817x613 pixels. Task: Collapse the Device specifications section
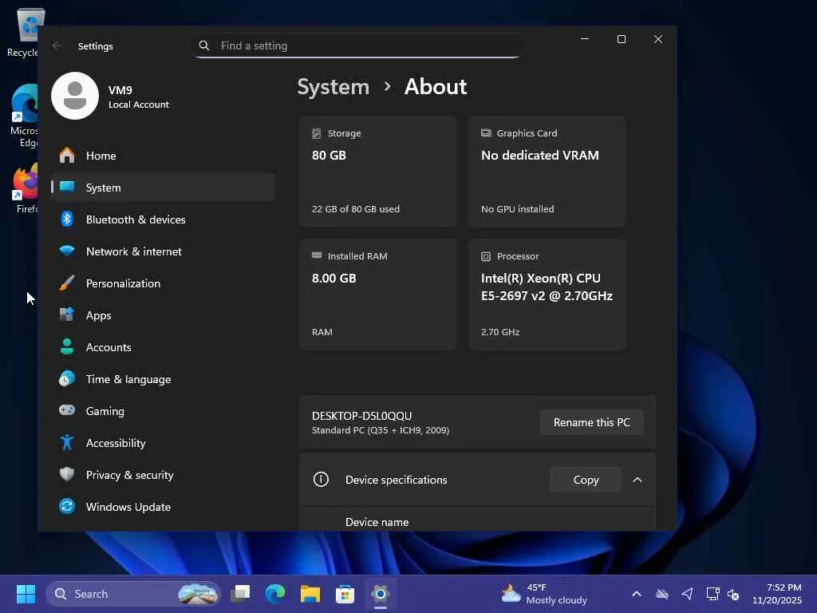(x=637, y=480)
